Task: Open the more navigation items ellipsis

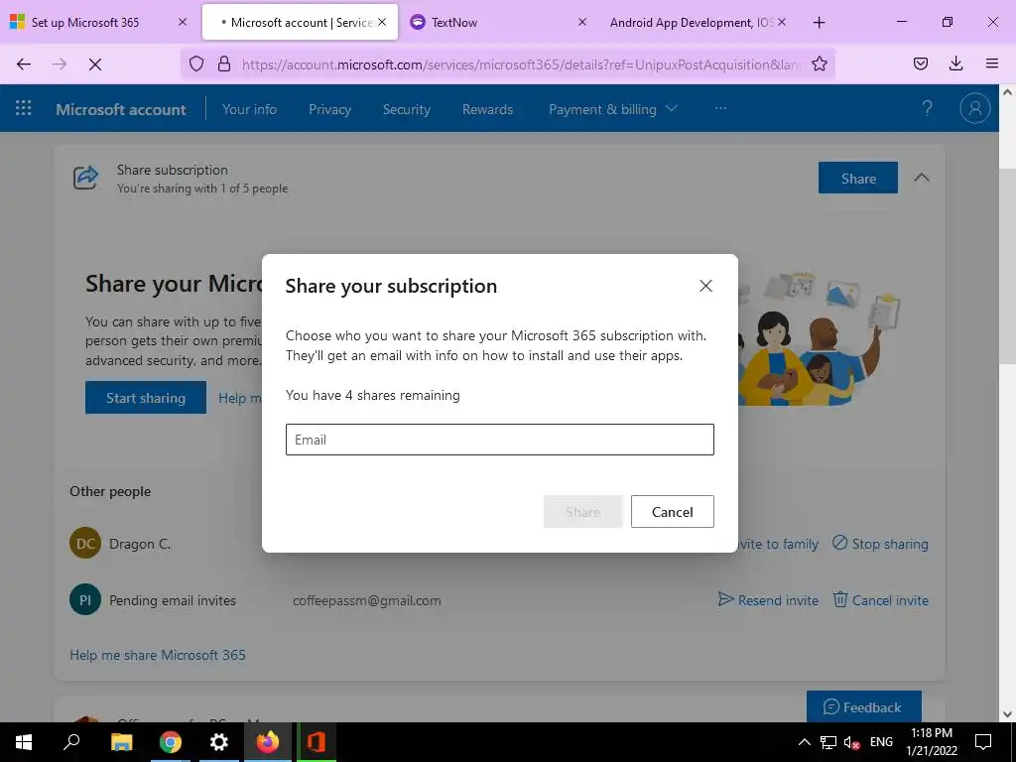Action: (720, 108)
